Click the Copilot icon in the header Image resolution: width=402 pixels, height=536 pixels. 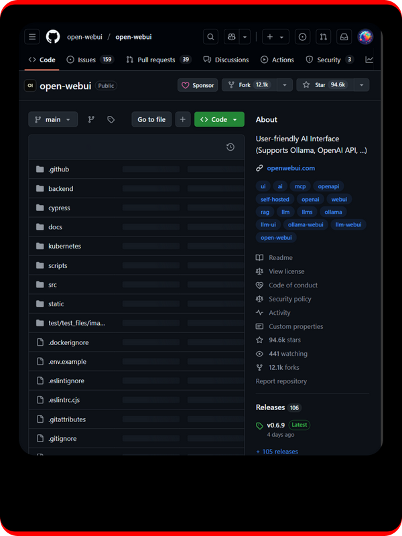coord(230,37)
